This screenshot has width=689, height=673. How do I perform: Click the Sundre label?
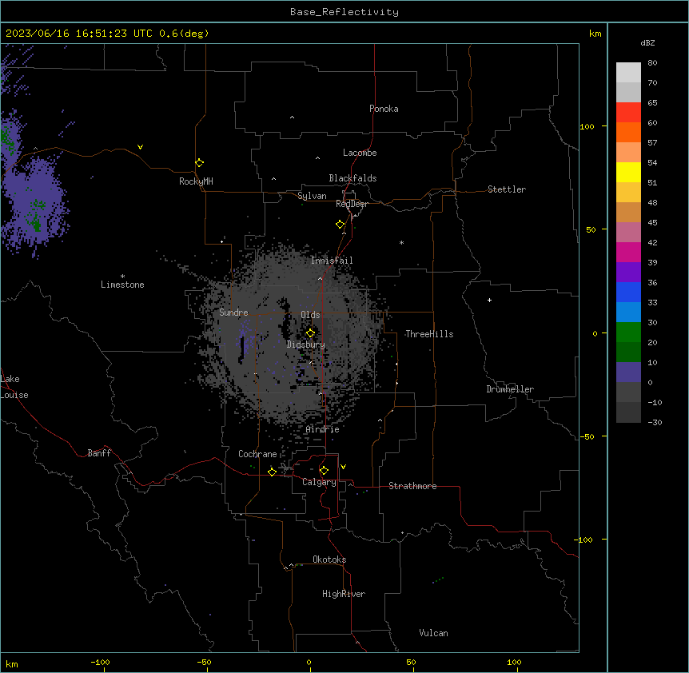tap(233, 313)
